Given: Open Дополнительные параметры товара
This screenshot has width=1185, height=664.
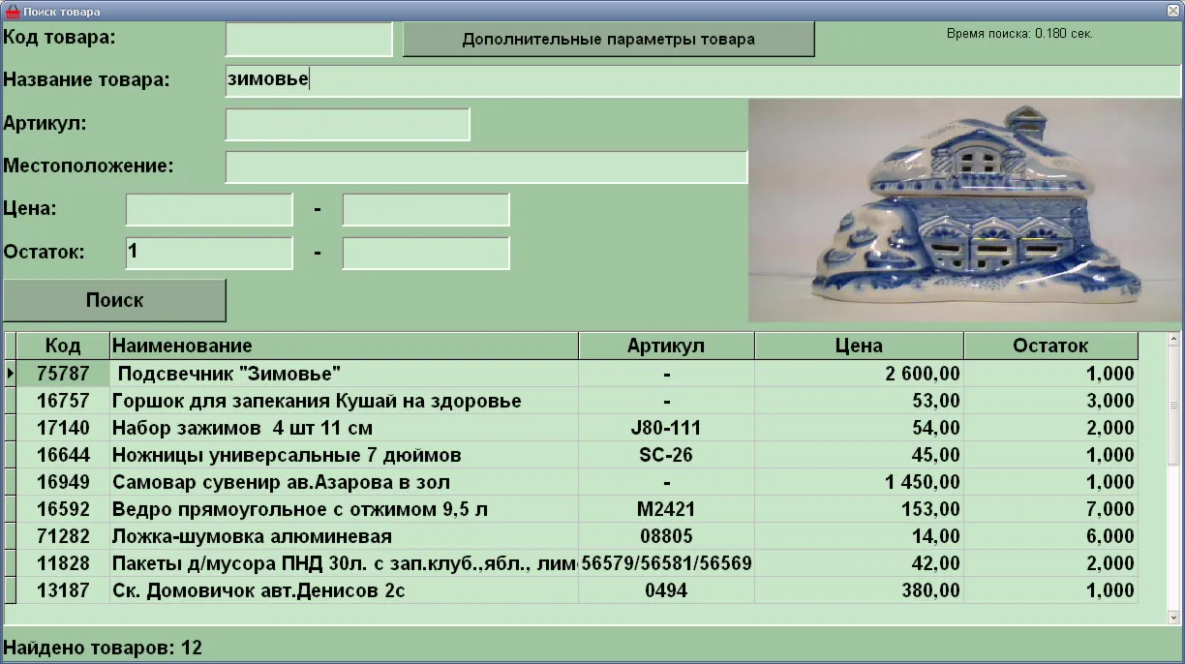Looking at the screenshot, I should click(608, 40).
